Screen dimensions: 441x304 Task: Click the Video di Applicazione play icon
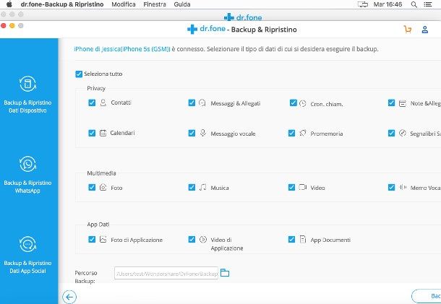point(202,240)
